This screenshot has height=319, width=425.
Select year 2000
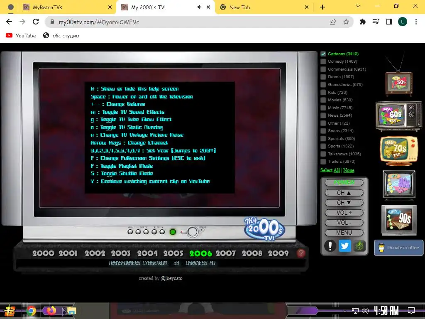(43, 253)
